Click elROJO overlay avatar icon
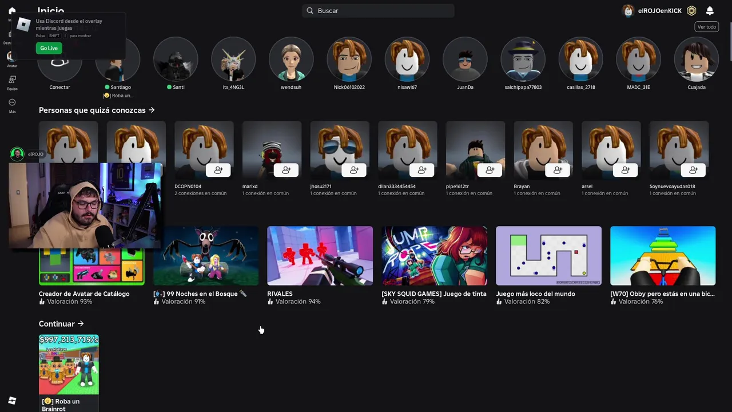The image size is (732, 412). [17, 154]
